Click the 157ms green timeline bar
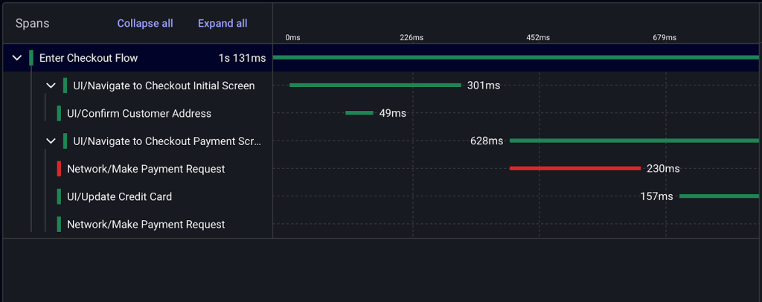 coord(719,196)
